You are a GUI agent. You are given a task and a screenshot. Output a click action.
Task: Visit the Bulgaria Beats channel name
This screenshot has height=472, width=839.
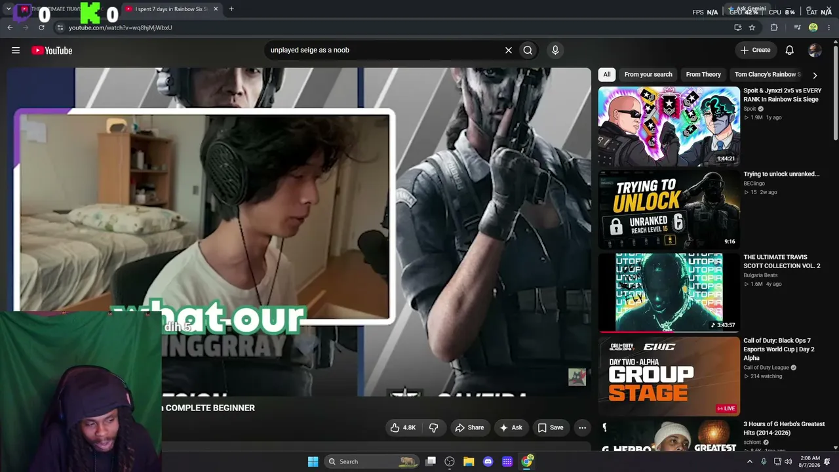[x=760, y=275]
